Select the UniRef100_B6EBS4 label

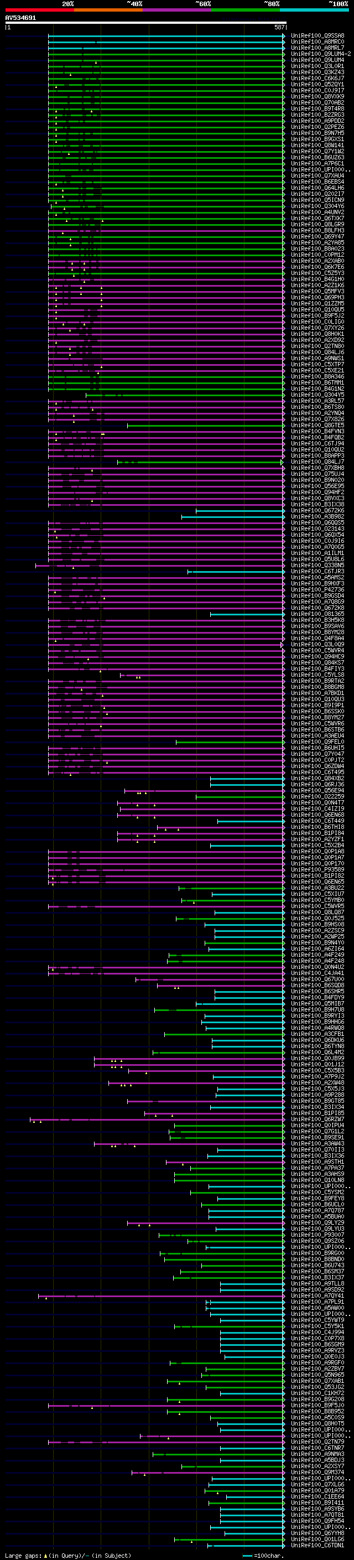click(x=317, y=182)
